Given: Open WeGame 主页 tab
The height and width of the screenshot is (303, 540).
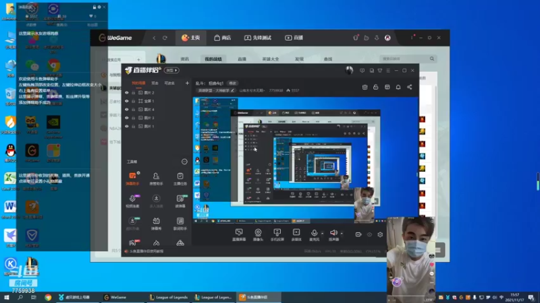Looking at the screenshot, I should click(191, 38).
